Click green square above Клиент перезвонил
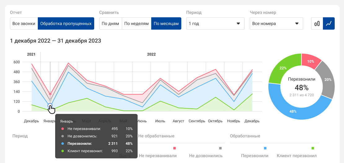Screen dimensions: 344x163 click(313, 148)
